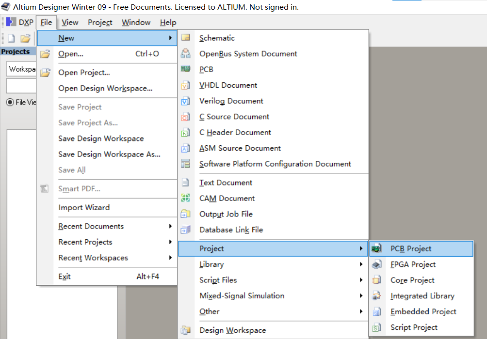
Task: Click the Projects panel header
Action: (18, 51)
